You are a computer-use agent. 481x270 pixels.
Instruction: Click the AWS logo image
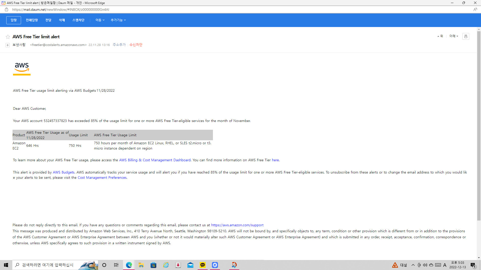[x=22, y=69]
